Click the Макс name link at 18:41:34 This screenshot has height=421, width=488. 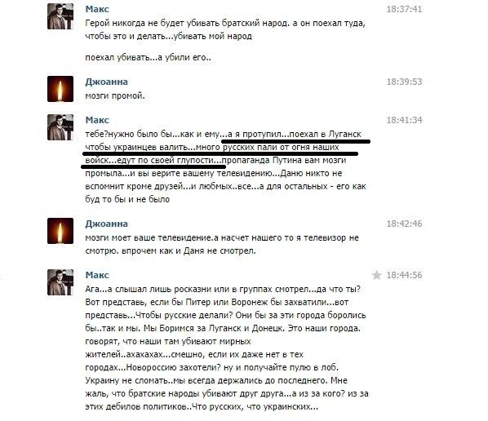[x=97, y=120]
